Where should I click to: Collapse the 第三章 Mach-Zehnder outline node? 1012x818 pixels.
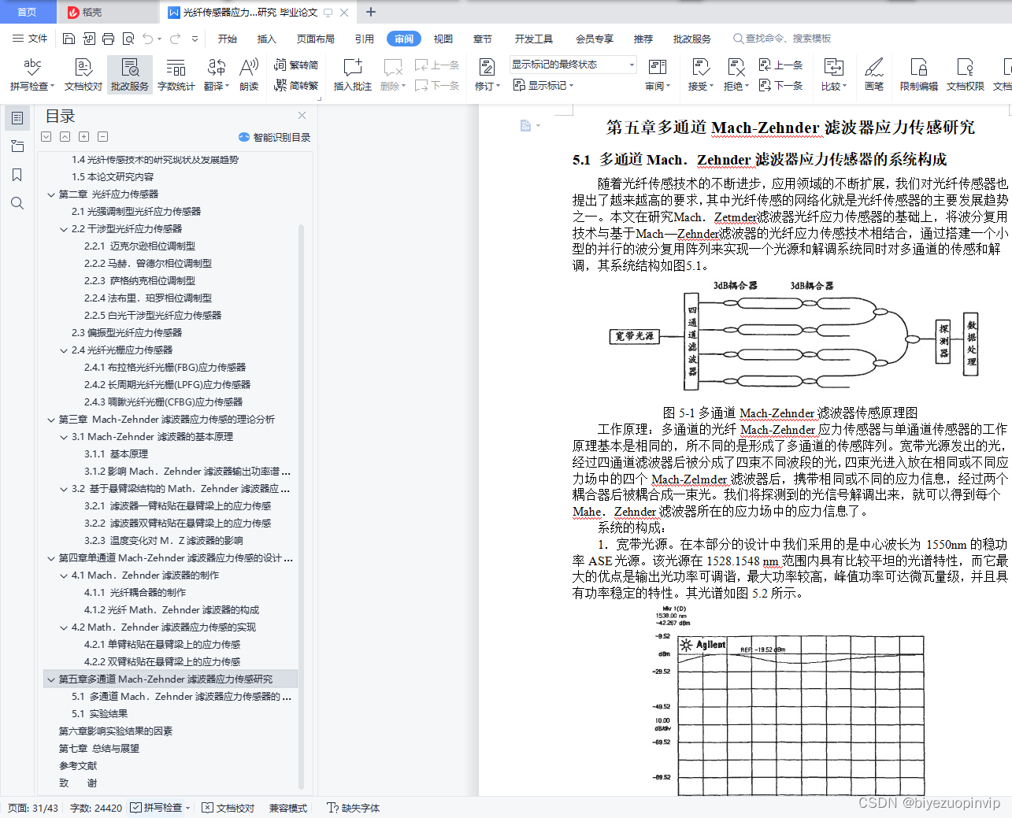[51, 420]
